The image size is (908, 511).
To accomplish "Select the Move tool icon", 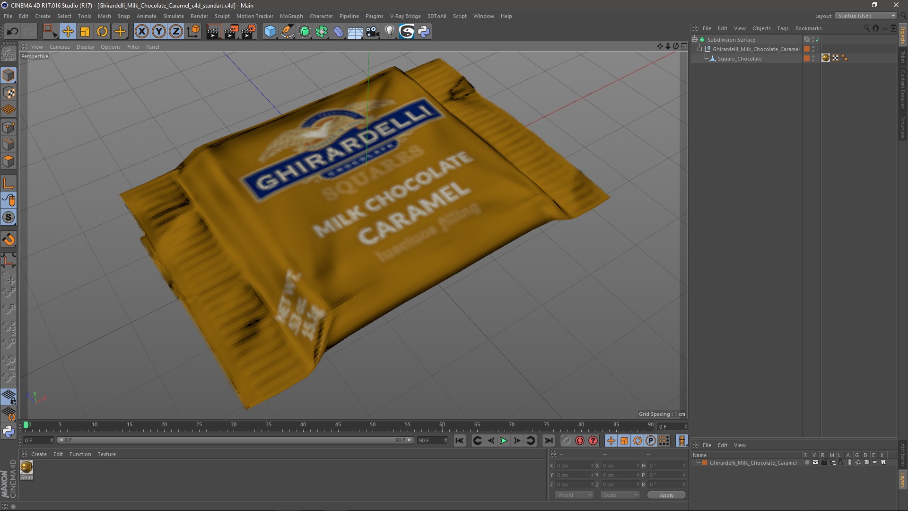I will click(68, 32).
